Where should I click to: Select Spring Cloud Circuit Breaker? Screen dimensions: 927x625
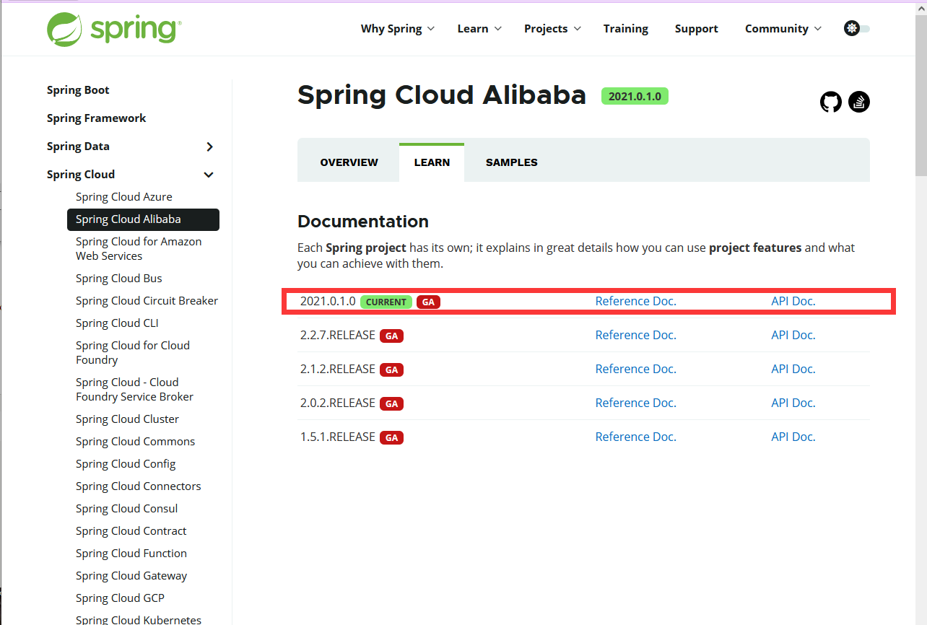(147, 301)
